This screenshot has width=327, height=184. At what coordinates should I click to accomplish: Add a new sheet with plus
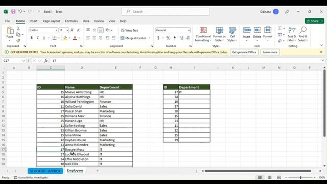point(98,171)
